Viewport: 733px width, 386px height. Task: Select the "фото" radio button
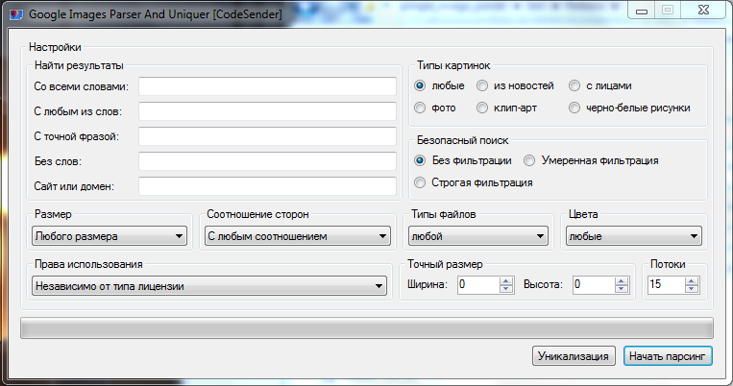(420, 108)
